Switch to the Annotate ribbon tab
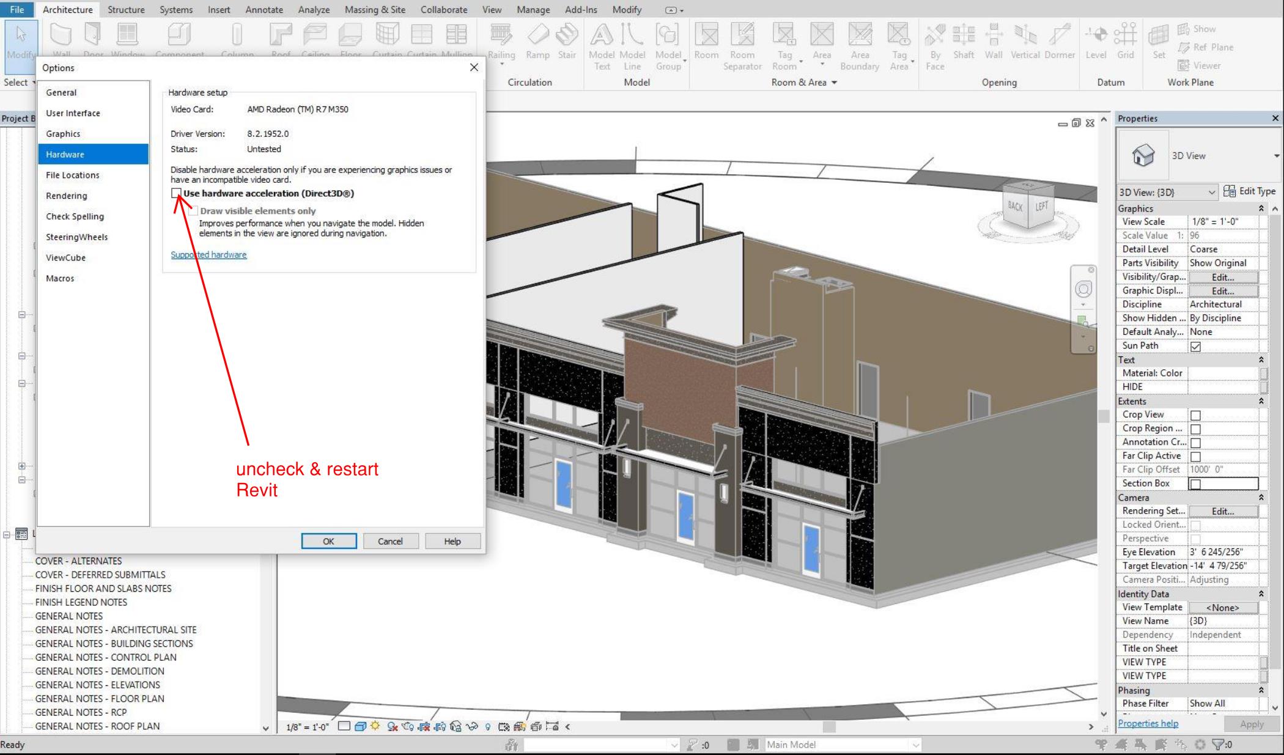Image resolution: width=1284 pixels, height=755 pixels. (x=264, y=10)
